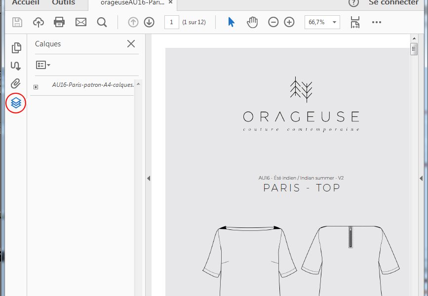Select the arrow selection tool
The height and width of the screenshot is (296, 428).
[x=231, y=22]
